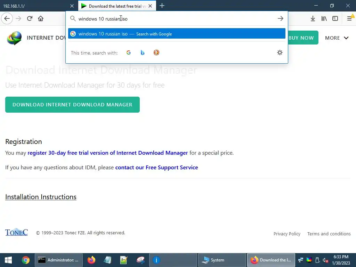This screenshot has width=356, height=267.
Task: Click the Tonec logo
Action: [17, 232]
